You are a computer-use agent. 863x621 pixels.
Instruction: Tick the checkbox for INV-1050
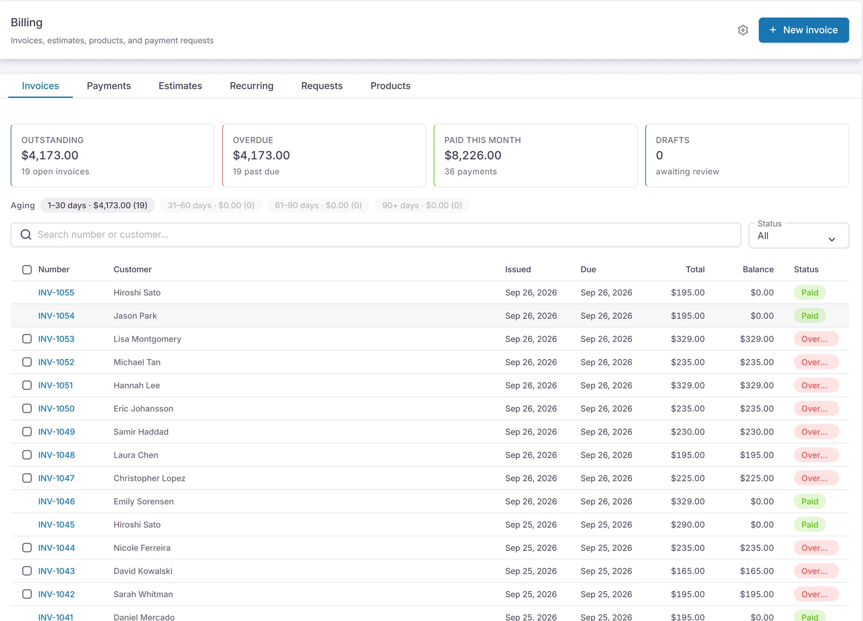(27, 409)
